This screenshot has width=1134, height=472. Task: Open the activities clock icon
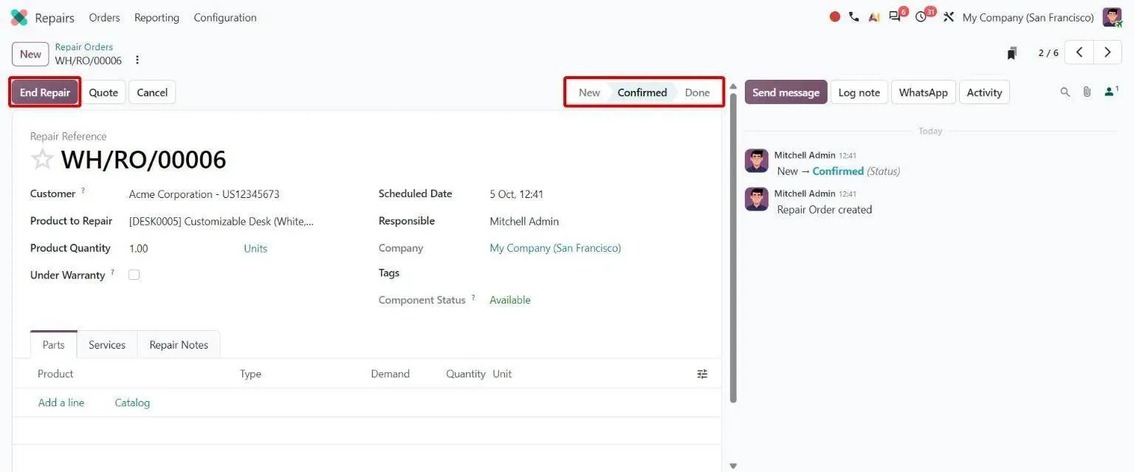pos(921,17)
